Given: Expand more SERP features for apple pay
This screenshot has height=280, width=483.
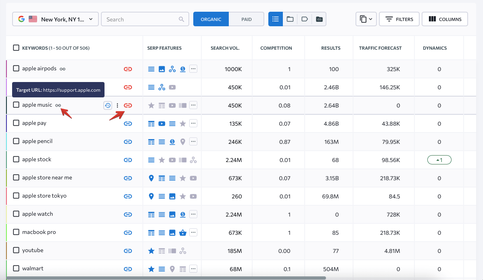Looking at the screenshot, I should pos(193,123).
